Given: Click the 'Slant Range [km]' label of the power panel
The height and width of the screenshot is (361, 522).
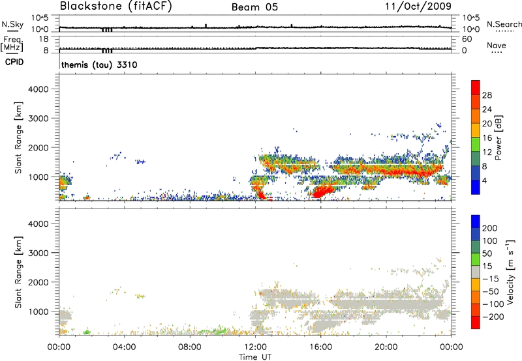Looking at the screenshot, I should tap(18, 137).
